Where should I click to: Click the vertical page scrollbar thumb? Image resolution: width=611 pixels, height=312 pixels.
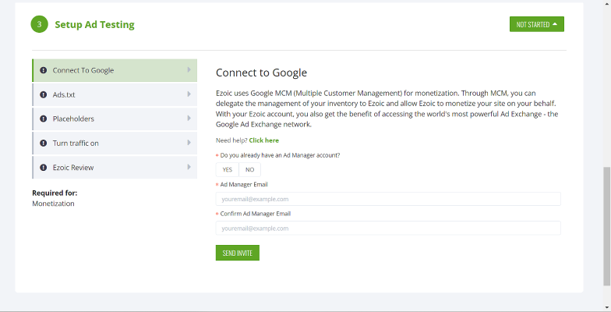606,226
